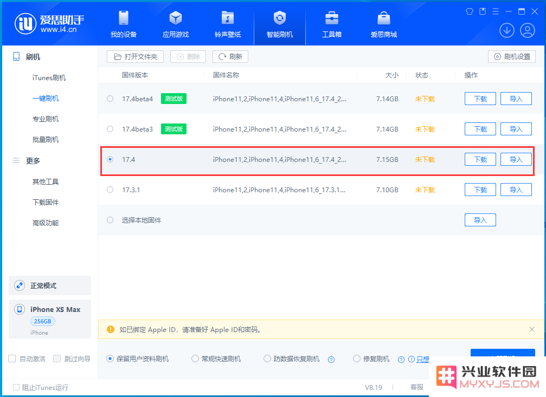Click the title bar bookmark-window icon

click(482, 11)
